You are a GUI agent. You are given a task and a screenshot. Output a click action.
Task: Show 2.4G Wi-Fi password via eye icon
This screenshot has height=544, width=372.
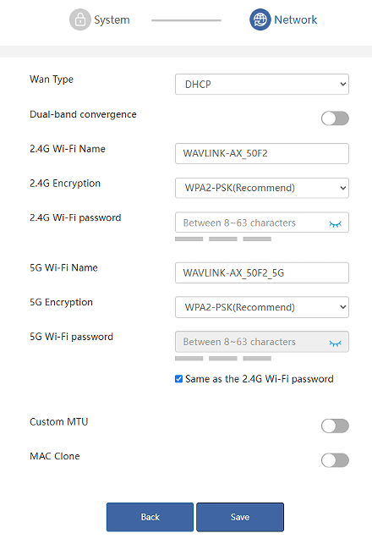click(x=336, y=224)
